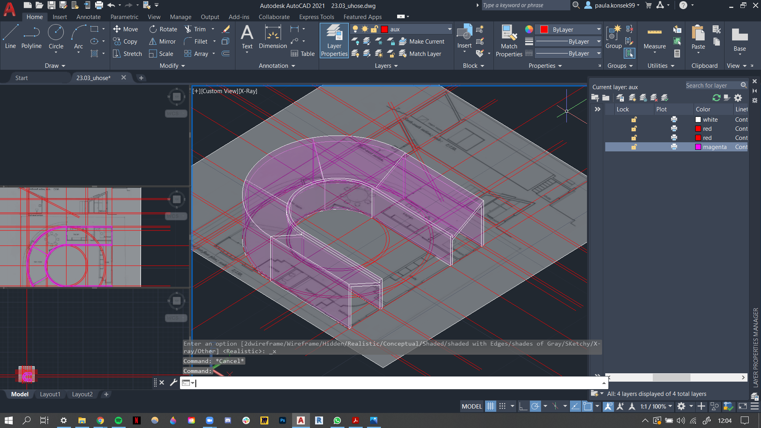Open annotation scale 1:1 / 100% dropdown
The width and height of the screenshot is (761, 428).
pos(656,406)
